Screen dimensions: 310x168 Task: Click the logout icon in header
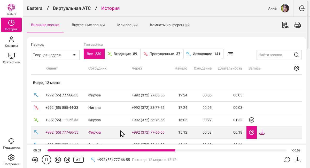(302, 8)
